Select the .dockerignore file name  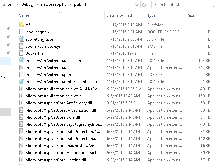click(x=38, y=32)
